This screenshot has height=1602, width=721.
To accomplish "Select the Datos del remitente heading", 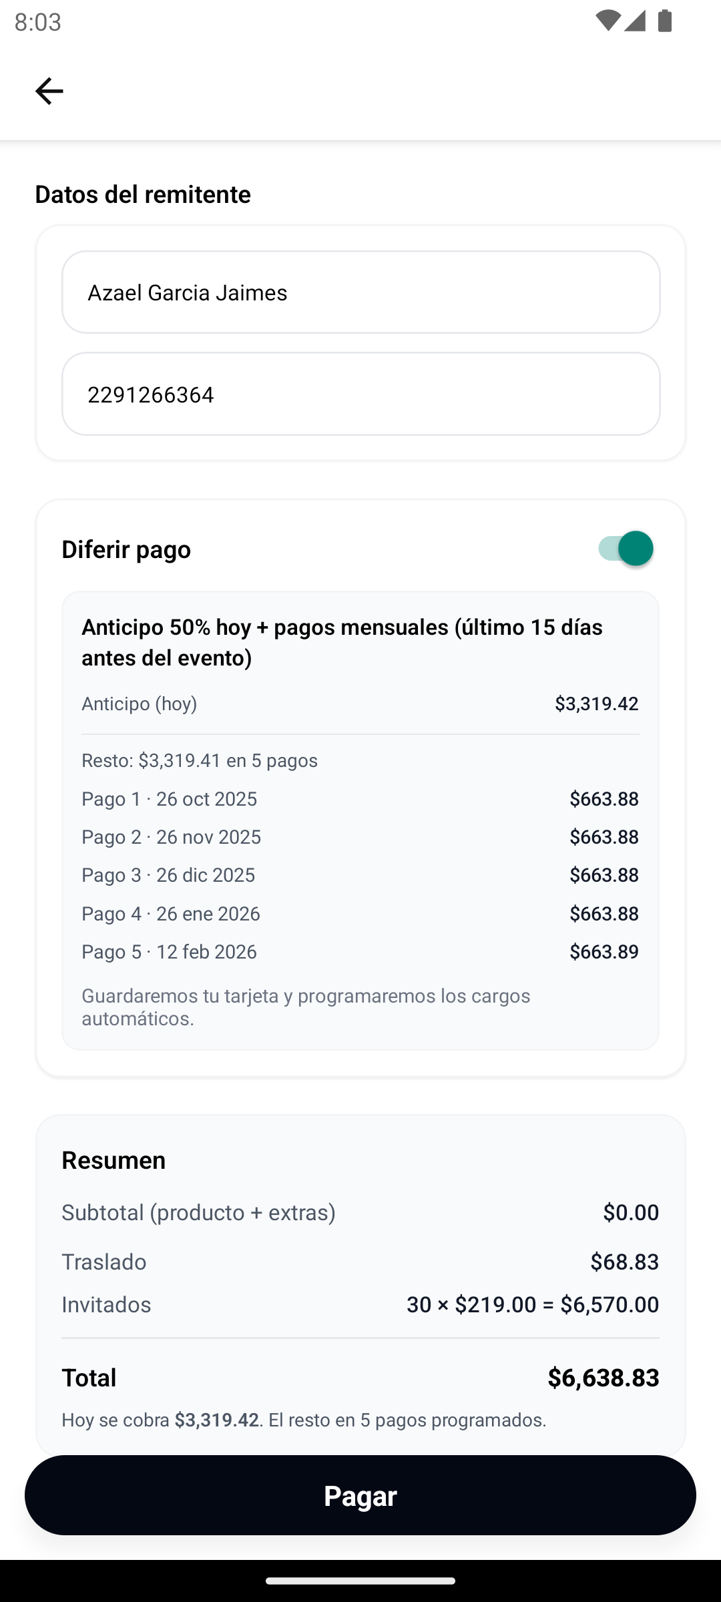I will (x=143, y=194).
